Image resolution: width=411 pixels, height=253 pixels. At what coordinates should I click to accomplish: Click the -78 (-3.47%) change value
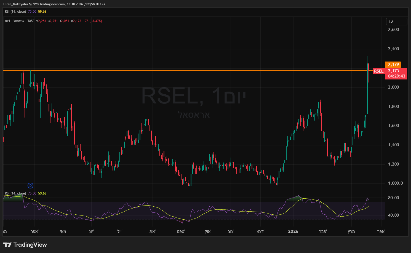pyautogui.click(x=92, y=21)
